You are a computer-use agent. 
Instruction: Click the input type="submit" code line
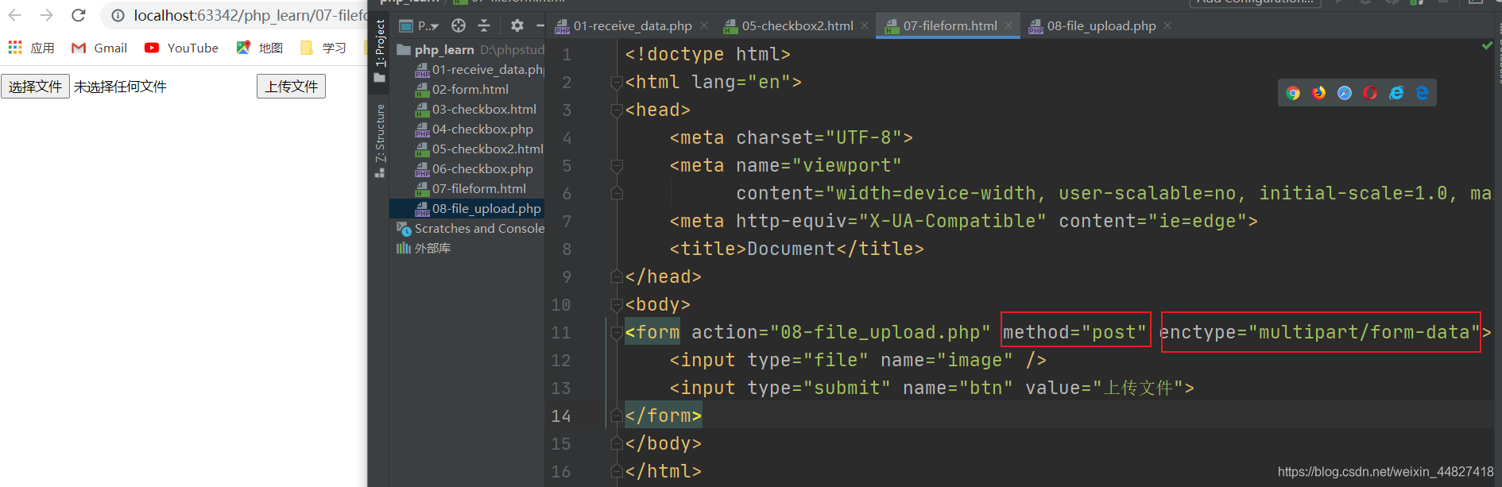[x=931, y=388]
